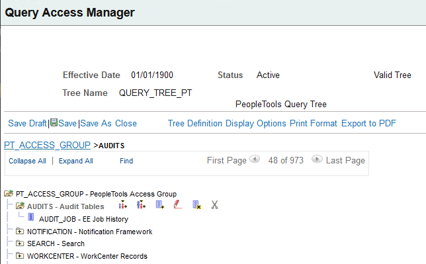
Task: Click the effective date value 01/01/1900
Action: [x=152, y=75]
